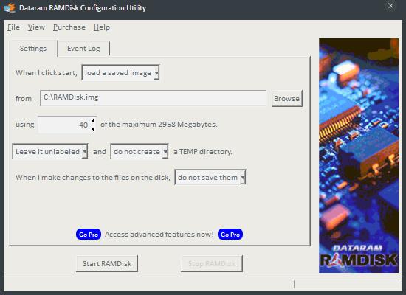This screenshot has width=406, height=295.
Task: Click the Go Pro button right of 'Access advanced features now!'
Action: click(x=230, y=235)
